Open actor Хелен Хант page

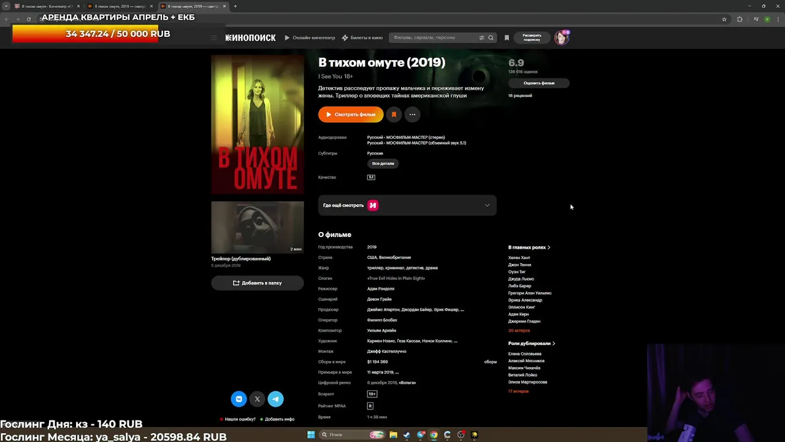pos(519,258)
